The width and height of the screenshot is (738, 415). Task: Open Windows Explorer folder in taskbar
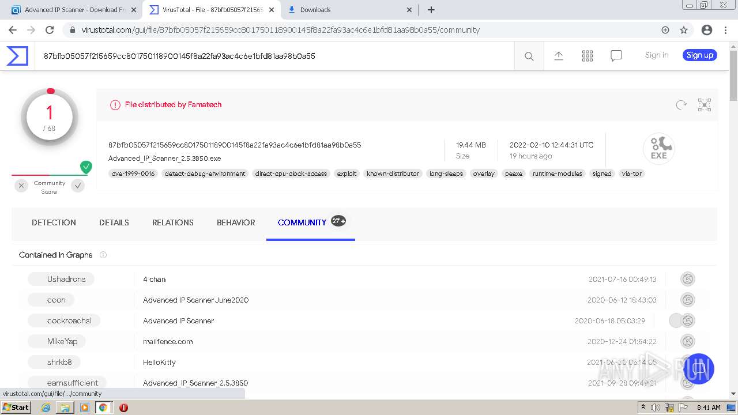(x=65, y=408)
